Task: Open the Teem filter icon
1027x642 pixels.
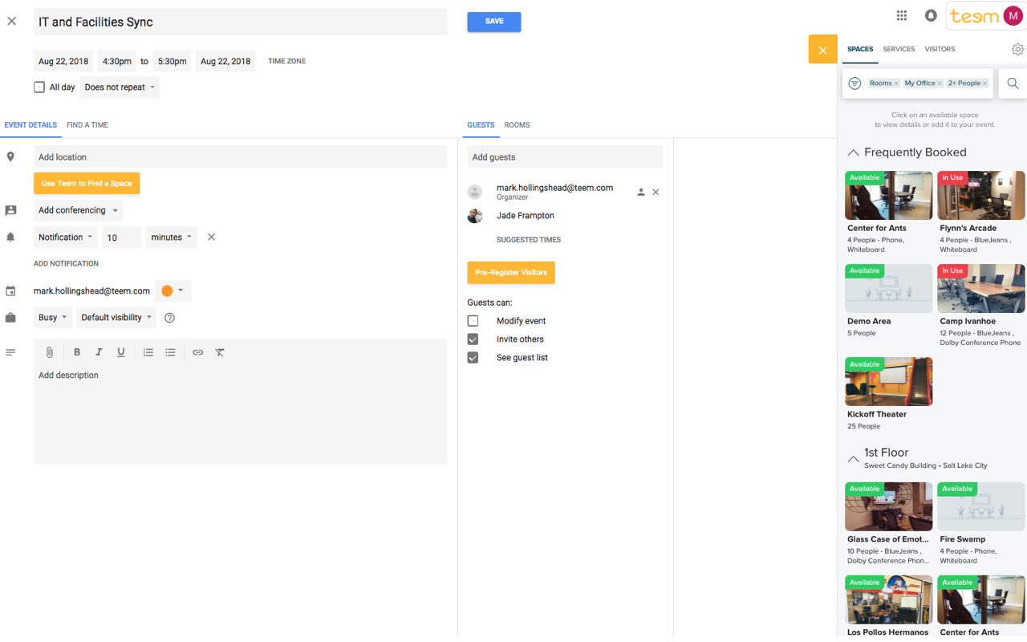Action: pyautogui.click(x=854, y=83)
